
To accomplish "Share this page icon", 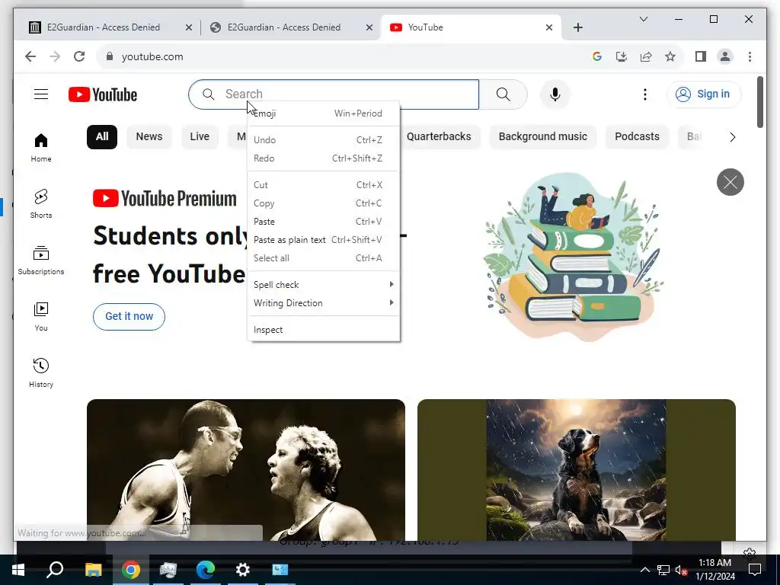I will click(646, 56).
